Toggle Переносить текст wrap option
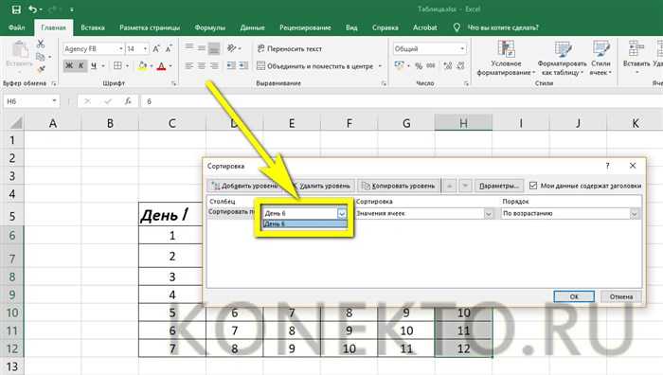Image resolution: width=663 pixels, height=375 pixels. (x=290, y=48)
